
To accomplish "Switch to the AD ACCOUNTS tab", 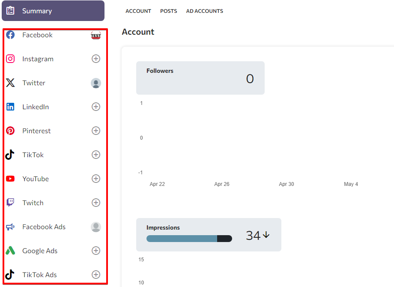I will click(x=205, y=11).
